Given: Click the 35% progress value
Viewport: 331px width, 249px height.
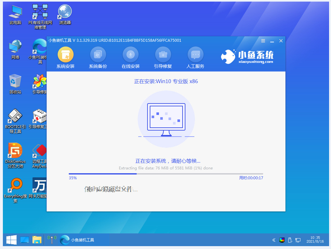Looking at the screenshot, I should point(73,178).
